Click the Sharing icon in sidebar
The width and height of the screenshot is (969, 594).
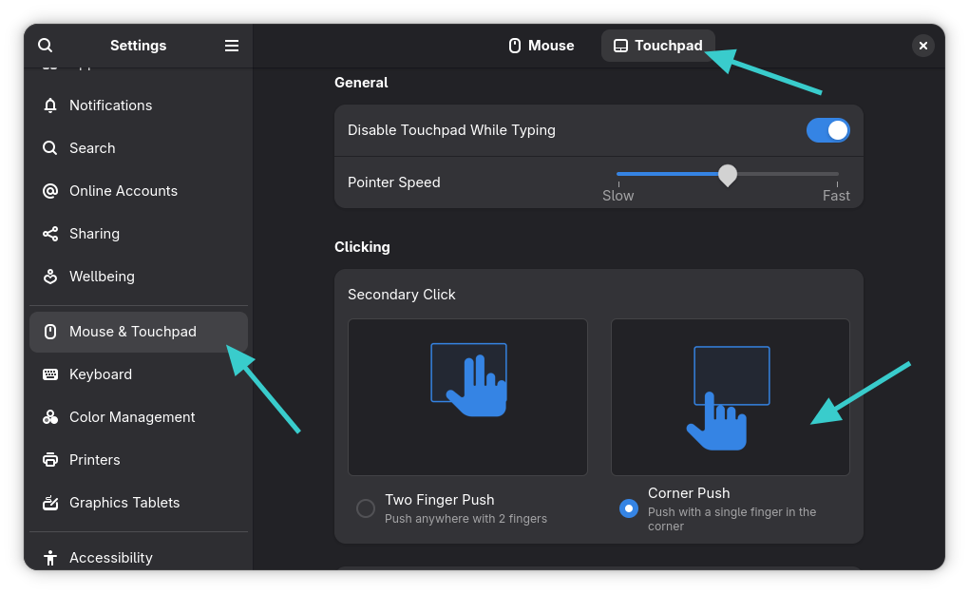point(50,234)
